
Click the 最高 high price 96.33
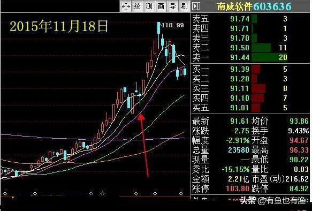point(299,150)
